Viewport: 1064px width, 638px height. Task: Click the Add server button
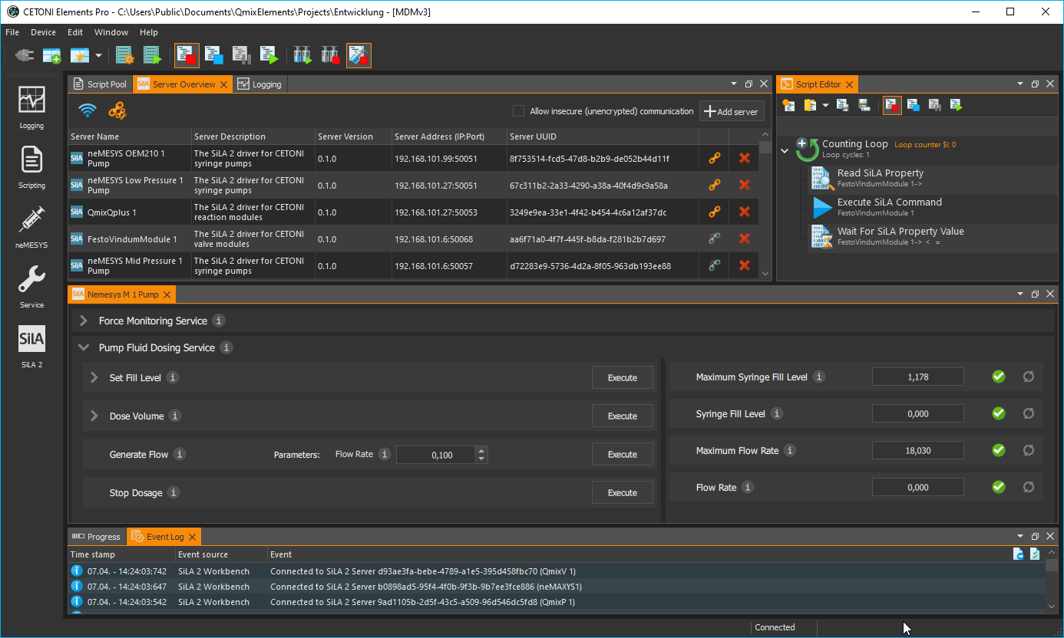[732, 110]
